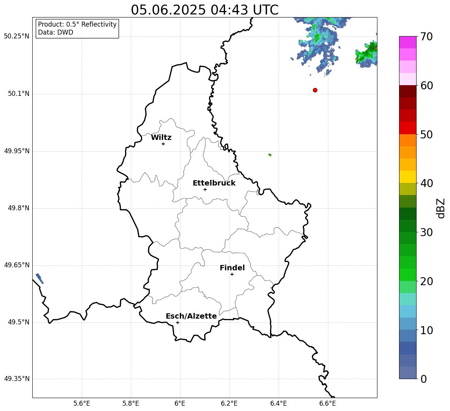Image resolution: width=450 pixels, height=411 pixels.
Task: Click the 30 colorbar tick label
Action: tap(426, 232)
